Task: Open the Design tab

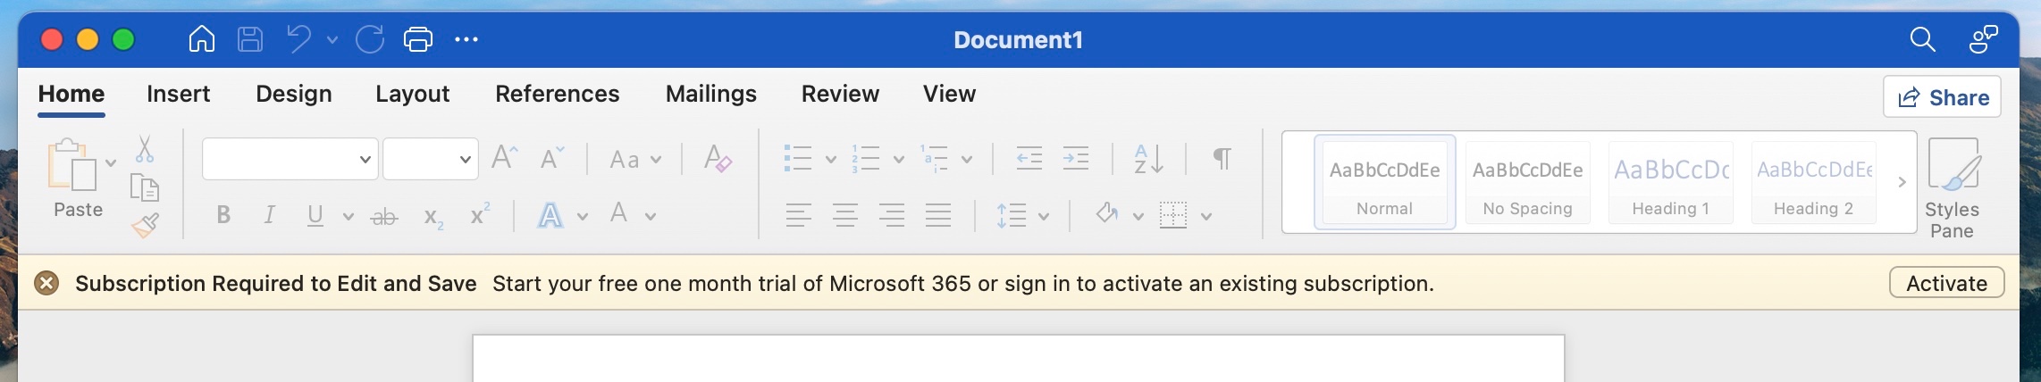Action: coord(294,94)
